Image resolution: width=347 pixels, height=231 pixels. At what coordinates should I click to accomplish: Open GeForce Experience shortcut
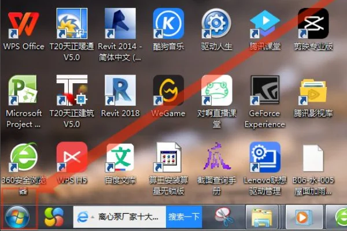[x=265, y=90]
